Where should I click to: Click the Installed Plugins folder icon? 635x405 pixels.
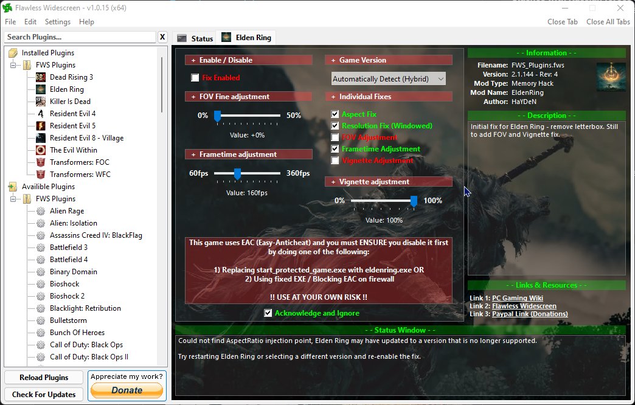pyautogui.click(x=13, y=53)
